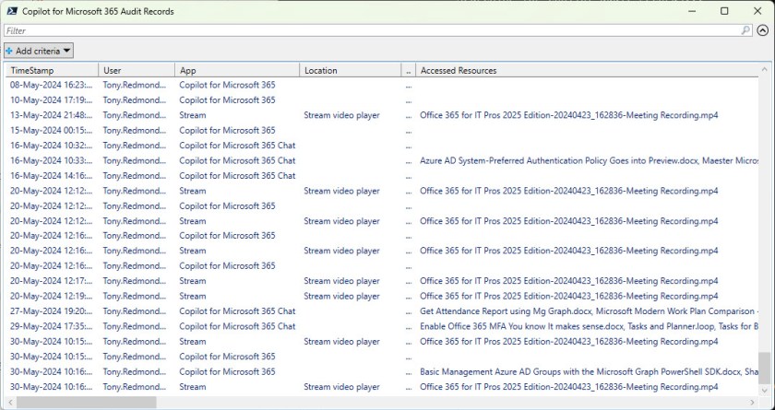Select the 20-May-2024 12:19 timestamp
The height and width of the screenshot is (410, 775).
(52, 296)
